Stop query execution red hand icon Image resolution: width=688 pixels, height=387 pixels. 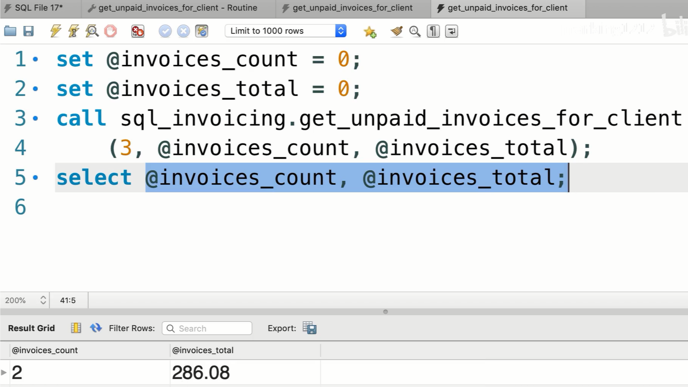[110, 31]
